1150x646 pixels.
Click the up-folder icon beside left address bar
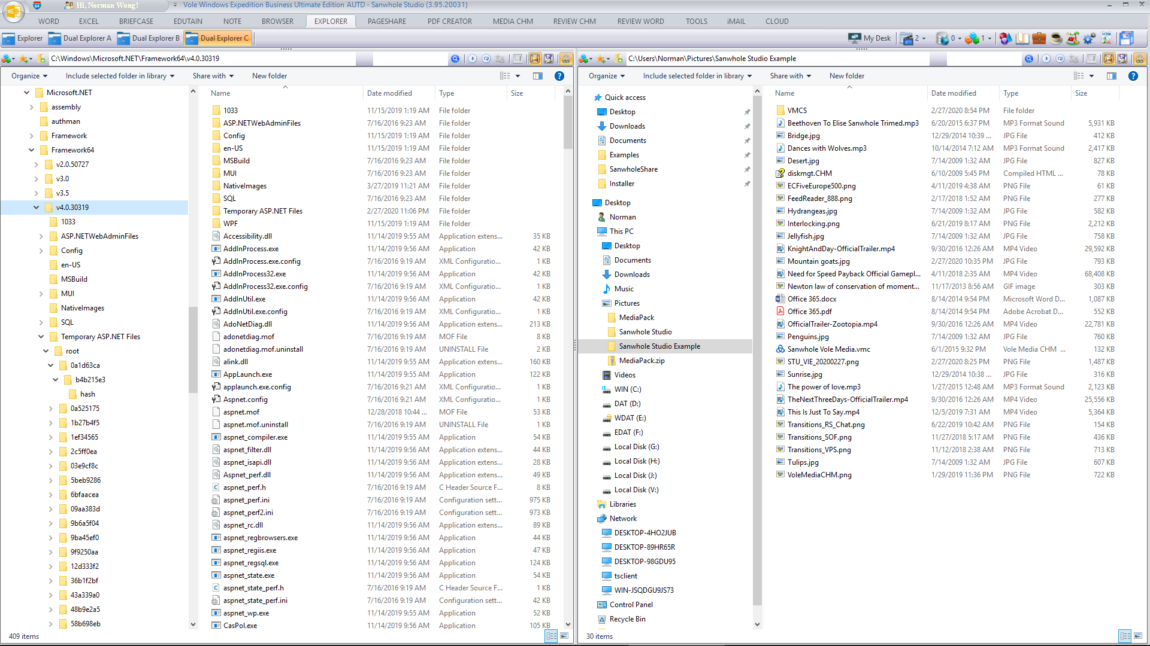tap(41, 59)
